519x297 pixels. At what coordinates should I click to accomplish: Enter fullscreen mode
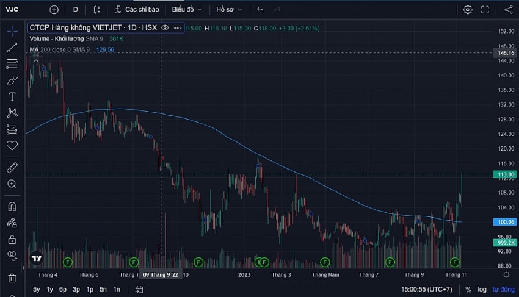pyautogui.click(x=485, y=10)
